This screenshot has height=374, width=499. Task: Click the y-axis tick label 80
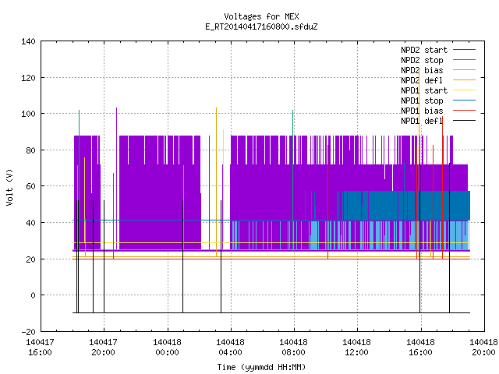point(30,150)
